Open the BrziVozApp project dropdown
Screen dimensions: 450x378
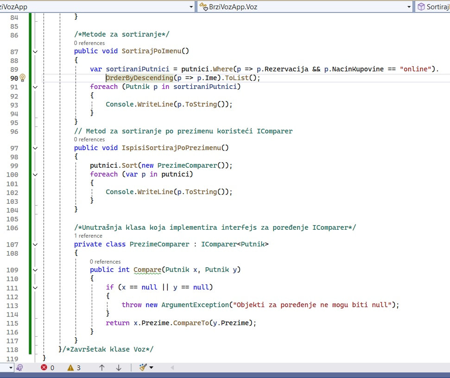pyautogui.click(x=191, y=7)
